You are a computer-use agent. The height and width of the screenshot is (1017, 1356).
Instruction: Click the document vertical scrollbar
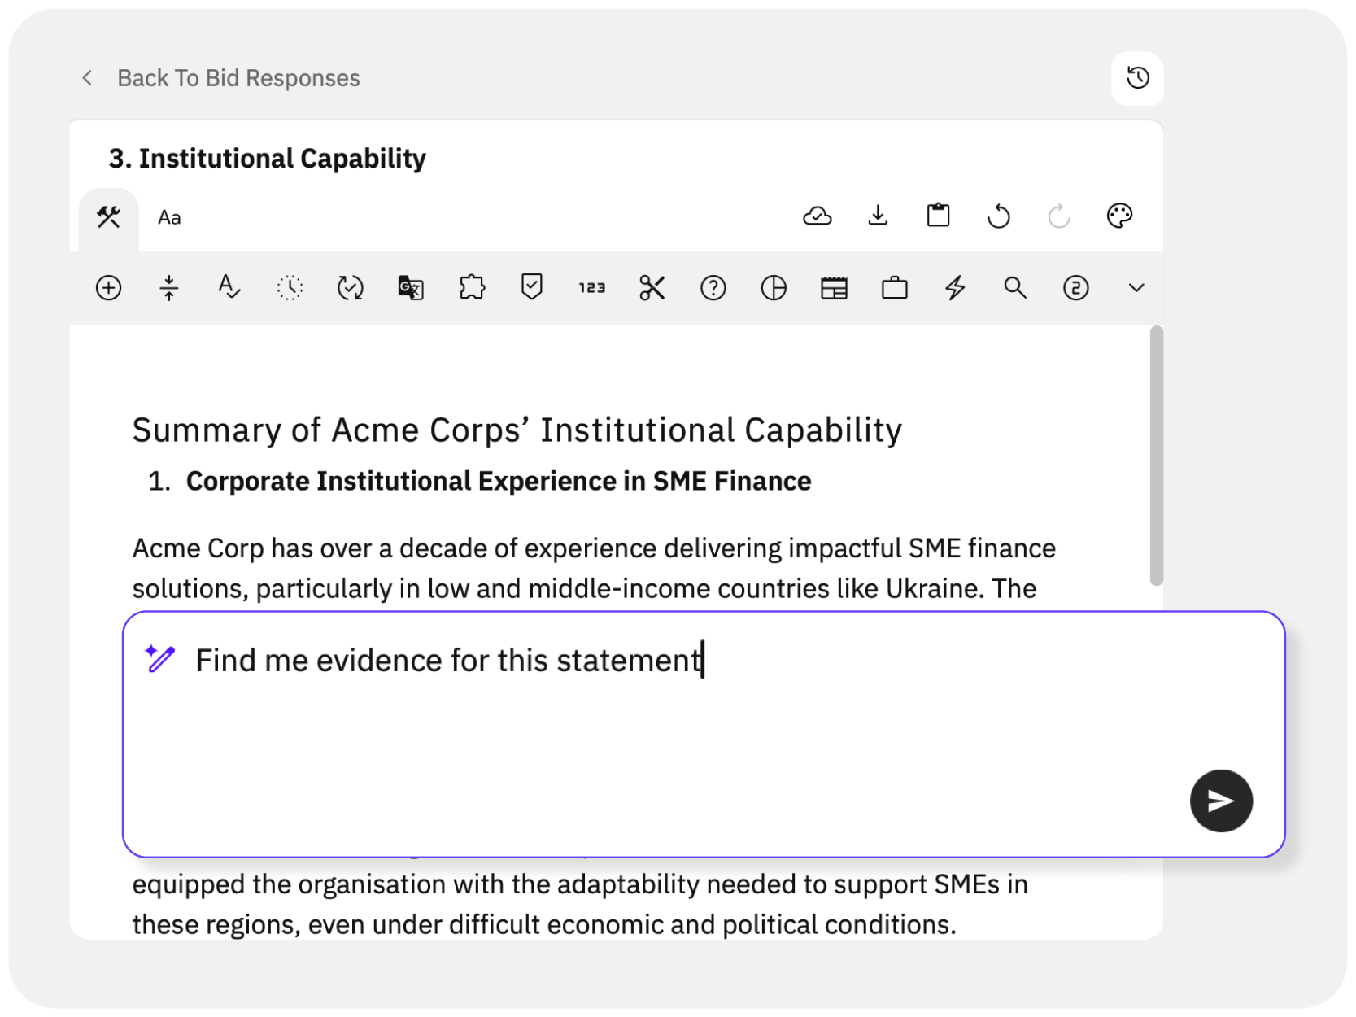tap(1156, 456)
